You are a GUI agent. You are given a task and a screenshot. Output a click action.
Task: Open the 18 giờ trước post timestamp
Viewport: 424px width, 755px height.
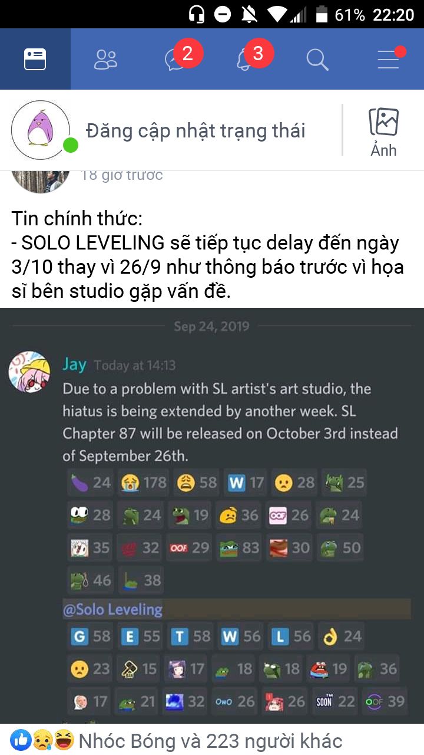(121, 175)
